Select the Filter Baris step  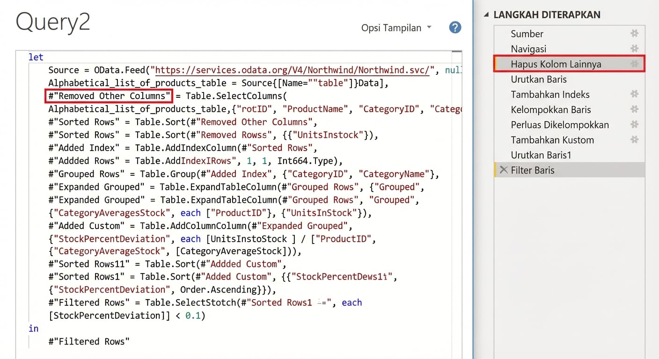click(533, 170)
